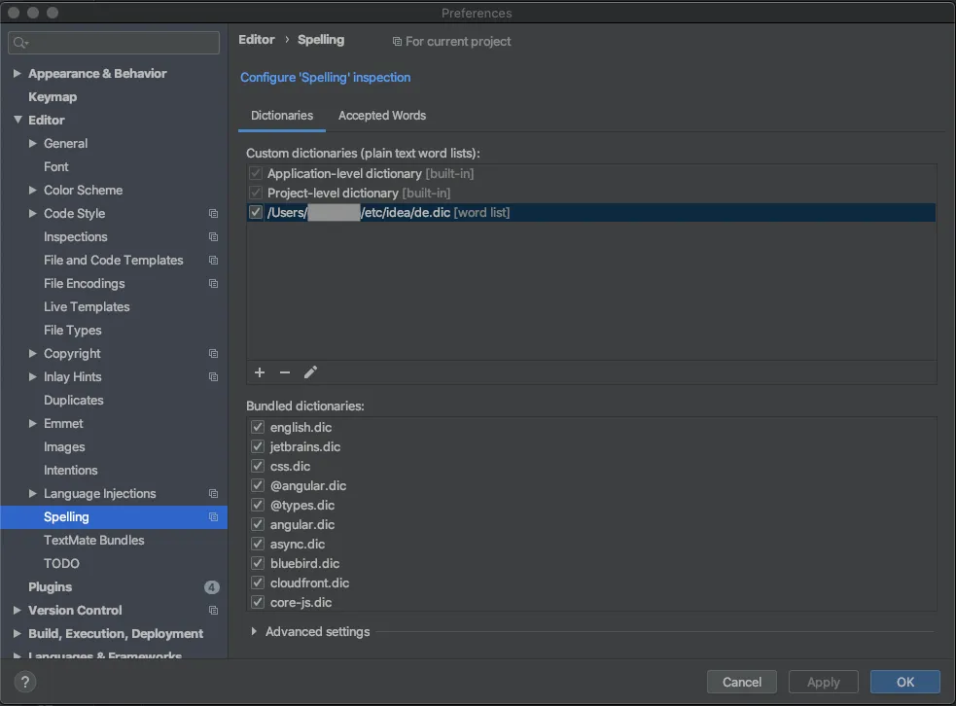Toggle the jetbrains.dic checkbox
The image size is (956, 706).
(258, 446)
